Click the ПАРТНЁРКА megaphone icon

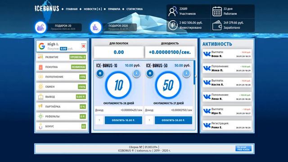tap(40, 106)
